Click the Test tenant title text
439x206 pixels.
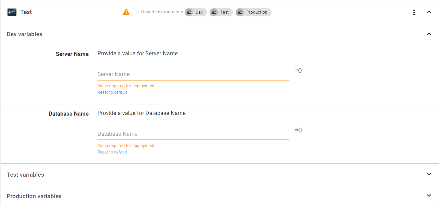pyautogui.click(x=26, y=12)
